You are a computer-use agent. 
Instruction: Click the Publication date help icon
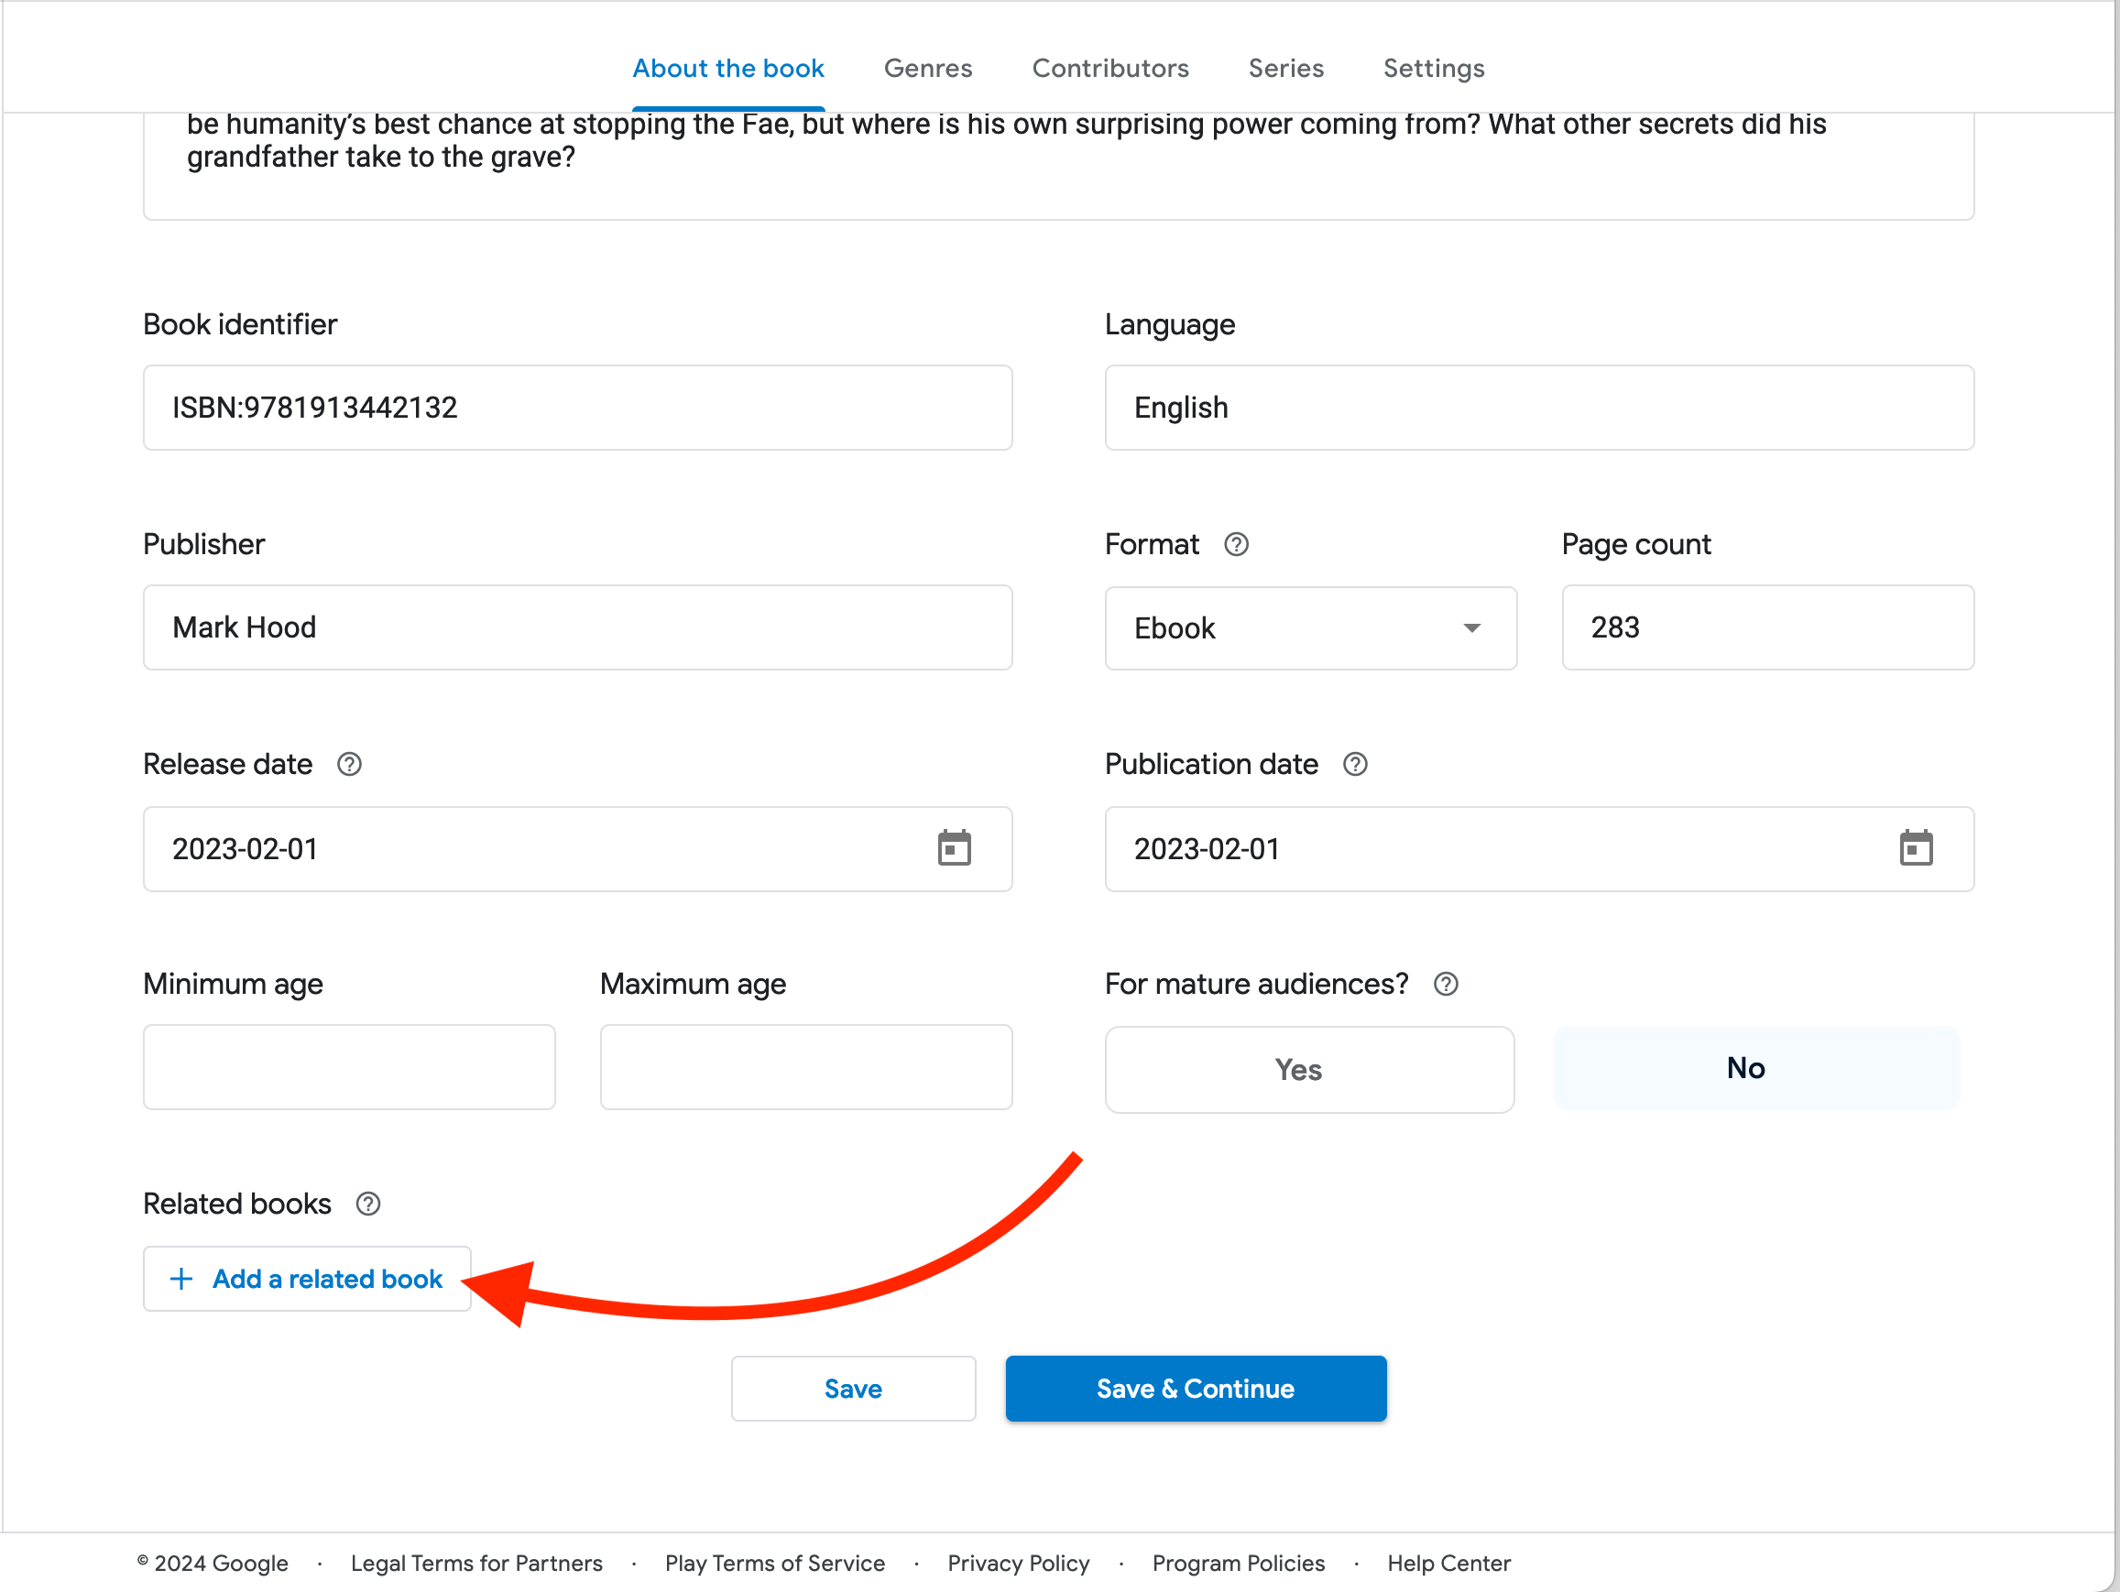pos(1354,764)
